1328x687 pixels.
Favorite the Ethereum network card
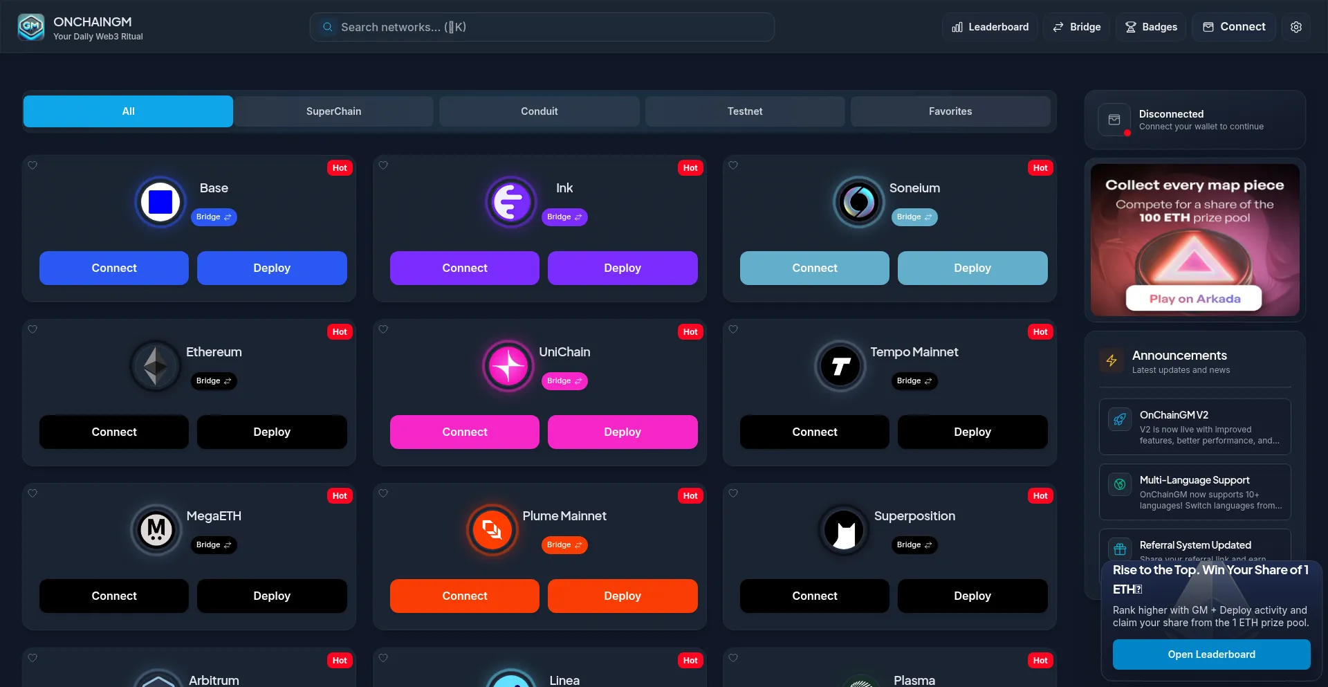(x=33, y=329)
